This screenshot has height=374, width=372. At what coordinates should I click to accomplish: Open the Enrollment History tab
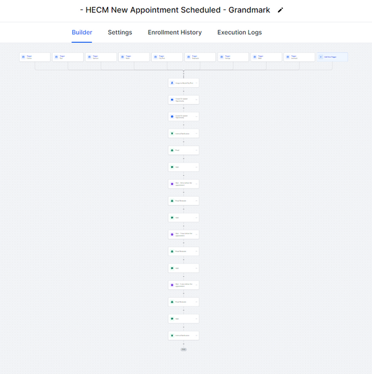175,32
